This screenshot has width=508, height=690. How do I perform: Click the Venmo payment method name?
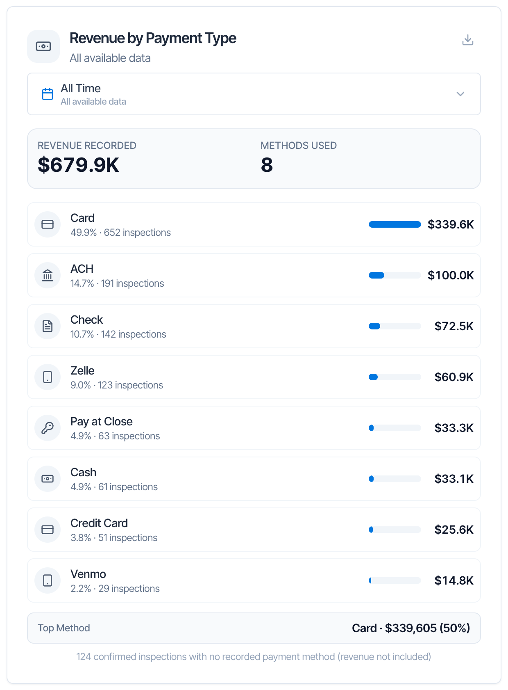coord(88,574)
